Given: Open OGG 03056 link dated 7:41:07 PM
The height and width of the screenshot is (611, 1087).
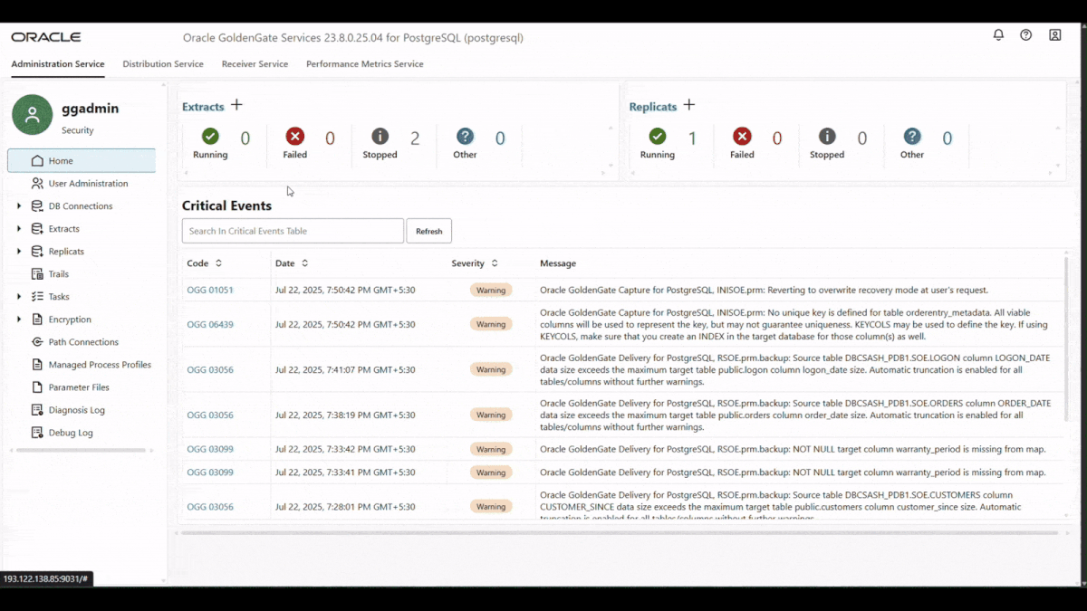Looking at the screenshot, I should click(x=210, y=369).
